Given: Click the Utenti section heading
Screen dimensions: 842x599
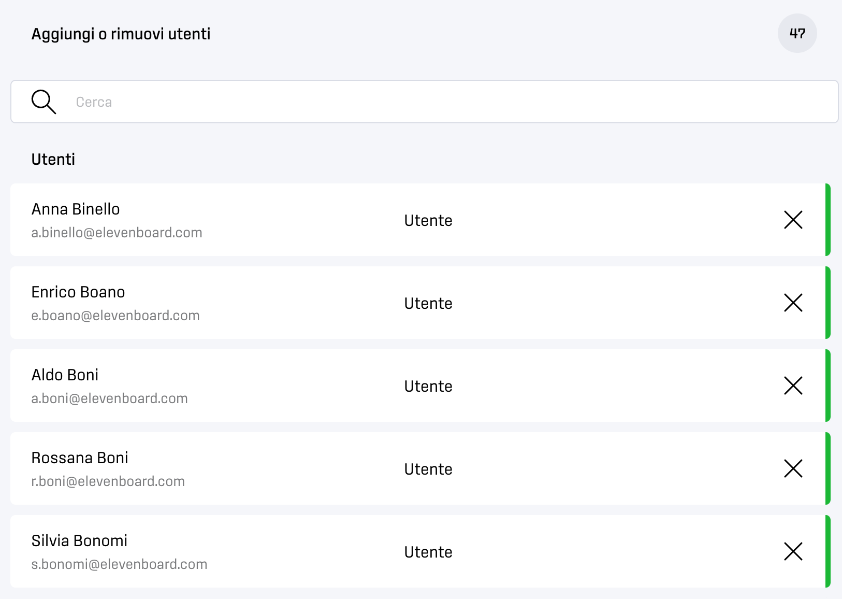Looking at the screenshot, I should (53, 159).
